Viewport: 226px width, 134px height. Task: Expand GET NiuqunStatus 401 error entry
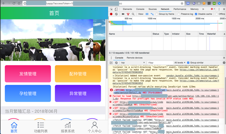(114, 114)
